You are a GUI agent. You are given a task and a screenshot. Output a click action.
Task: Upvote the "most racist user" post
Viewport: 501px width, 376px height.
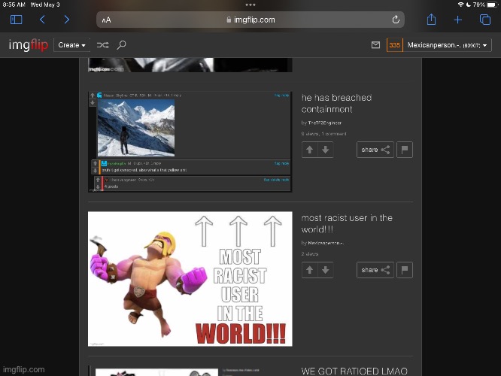point(309,270)
